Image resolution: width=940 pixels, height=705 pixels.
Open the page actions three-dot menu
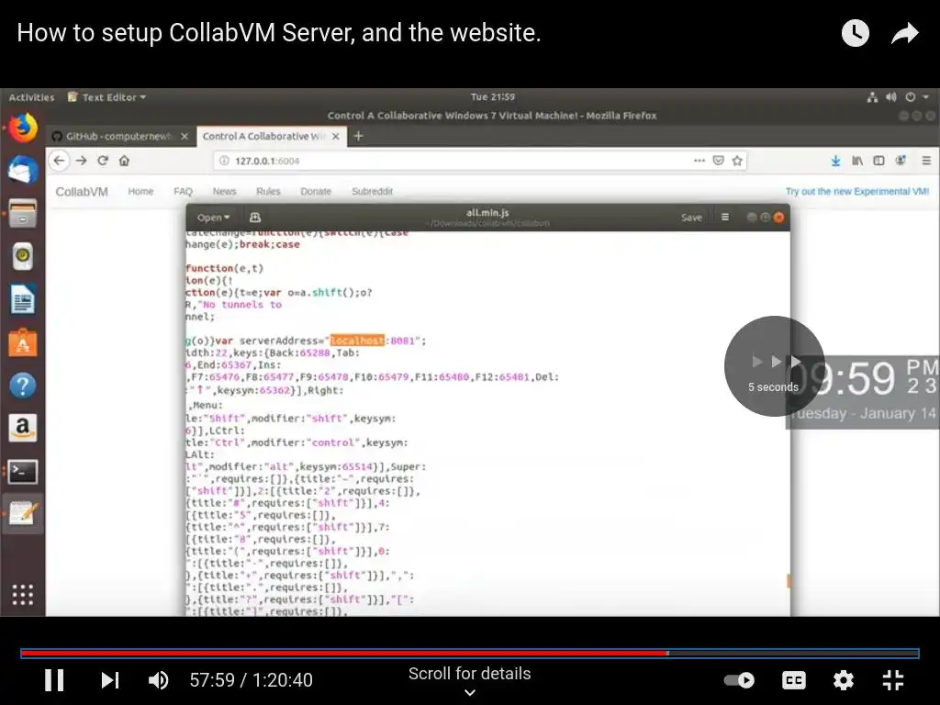pos(699,161)
